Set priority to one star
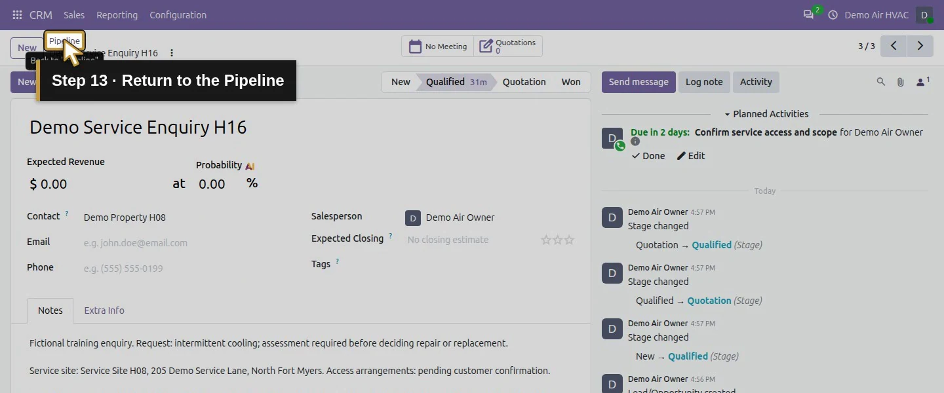 pyautogui.click(x=546, y=240)
